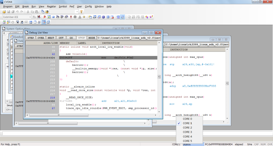Open the Break menu
The width and height of the screenshot is (273, 146).
(x=25, y=6)
